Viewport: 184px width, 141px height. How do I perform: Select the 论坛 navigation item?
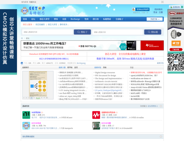tap(33, 19)
